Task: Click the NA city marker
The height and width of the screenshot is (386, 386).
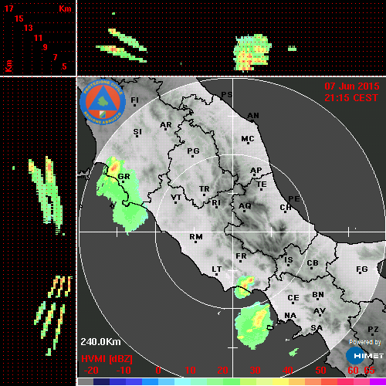Action: pos(290,320)
